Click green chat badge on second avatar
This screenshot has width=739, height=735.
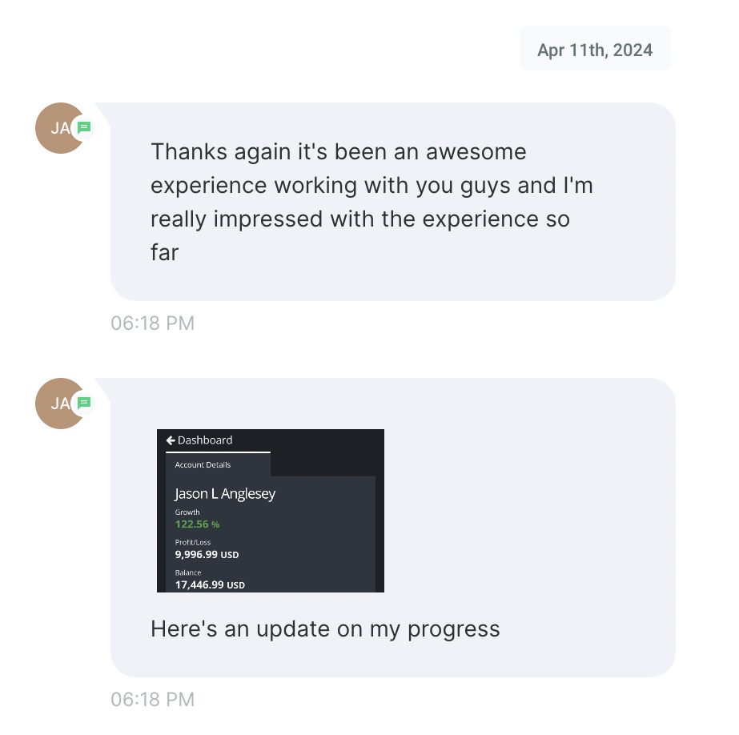click(84, 403)
